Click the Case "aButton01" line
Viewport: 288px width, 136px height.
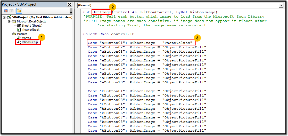[140, 43]
